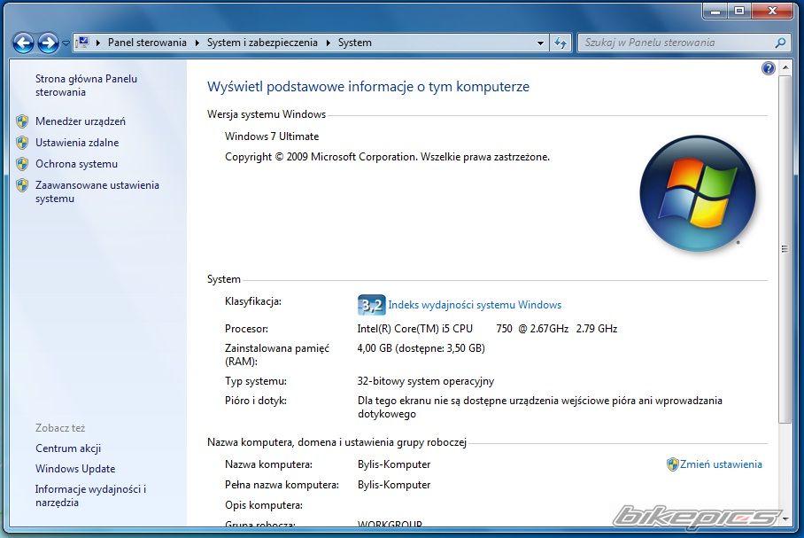Open recent pages dropdown next to Forward button
The image size is (804, 538).
[x=66, y=43]
